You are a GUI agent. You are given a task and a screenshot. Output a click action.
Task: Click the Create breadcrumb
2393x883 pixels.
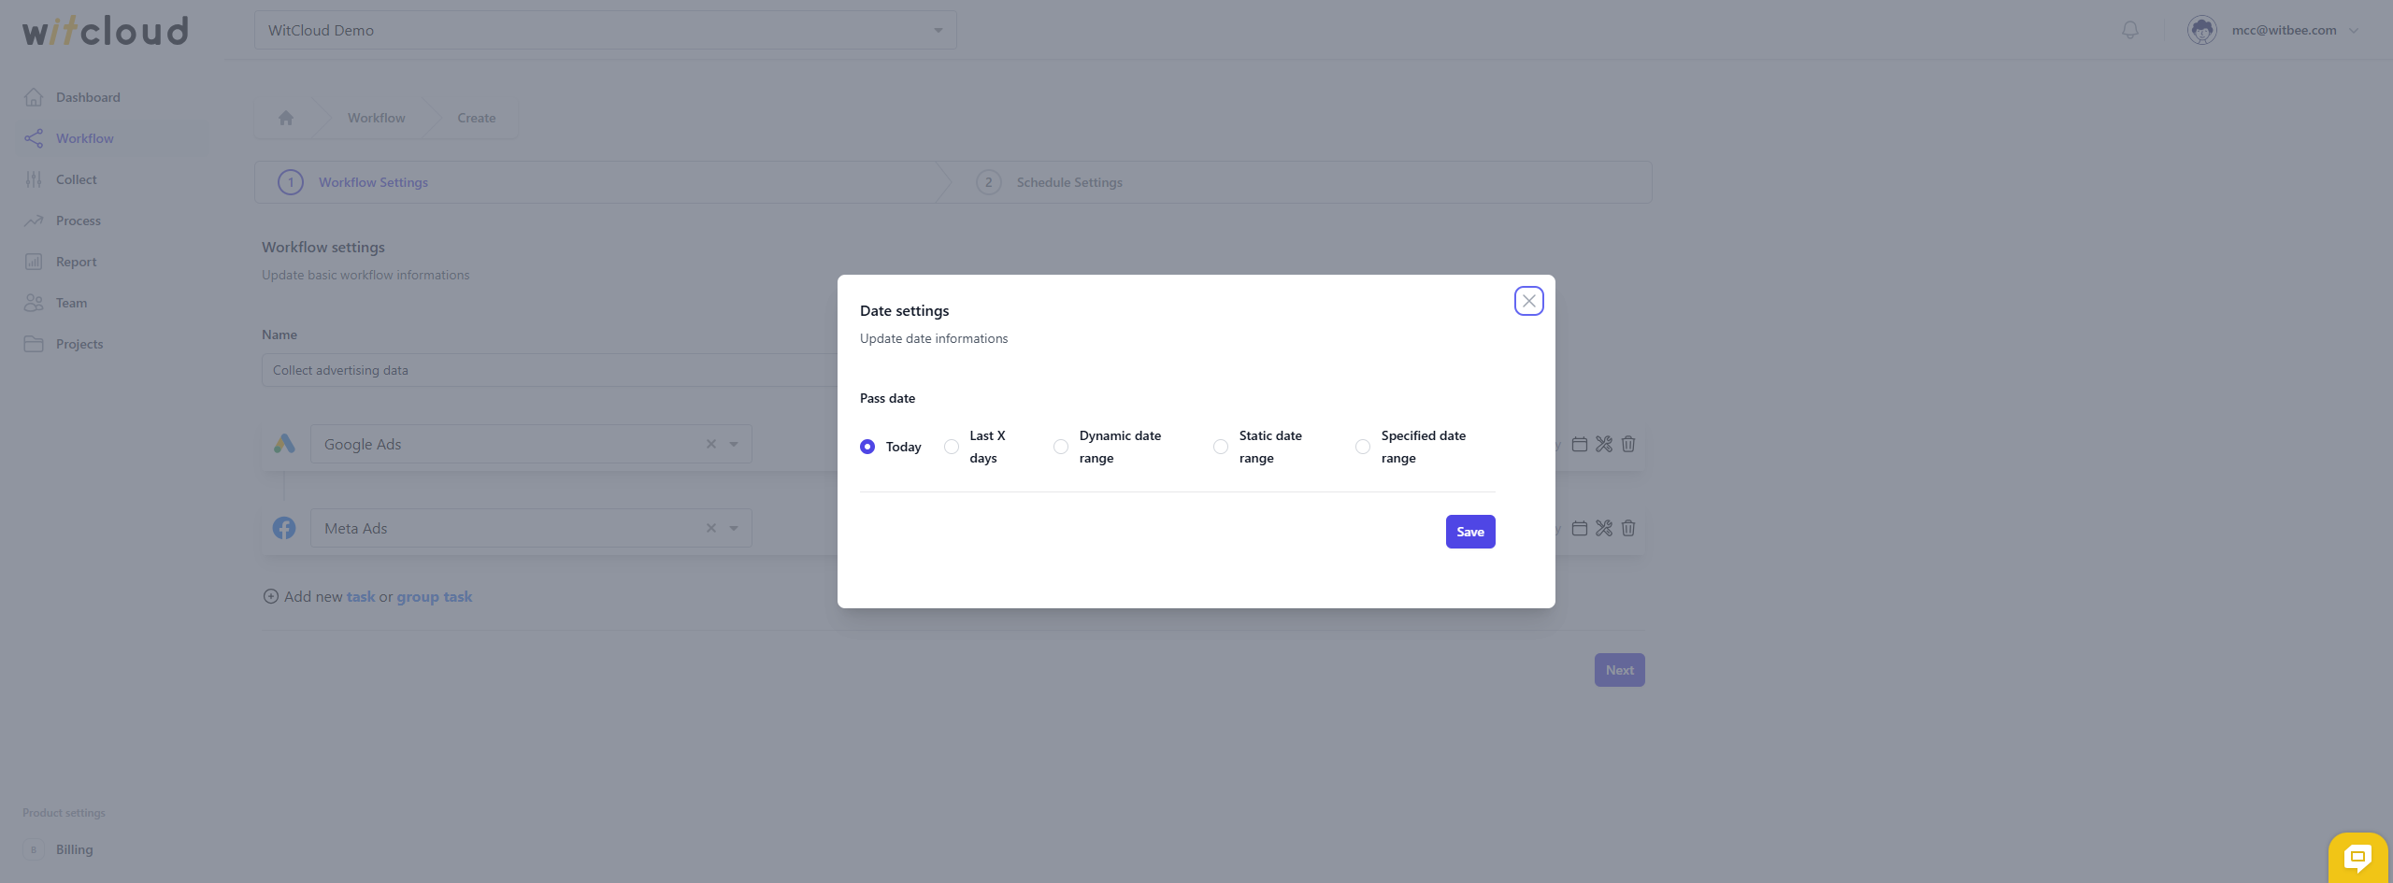[x=477, y=118]
